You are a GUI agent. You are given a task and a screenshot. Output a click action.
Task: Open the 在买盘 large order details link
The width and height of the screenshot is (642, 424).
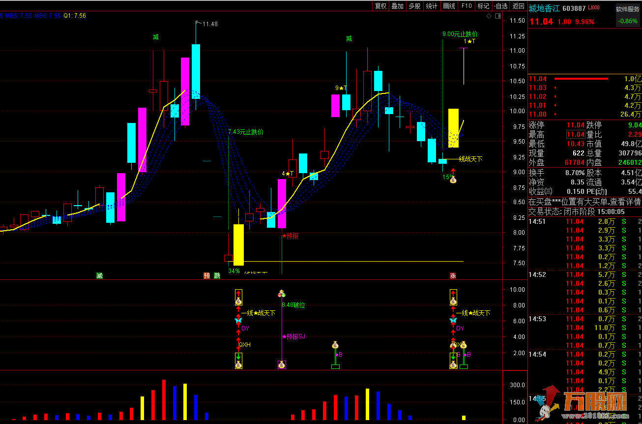584,202
